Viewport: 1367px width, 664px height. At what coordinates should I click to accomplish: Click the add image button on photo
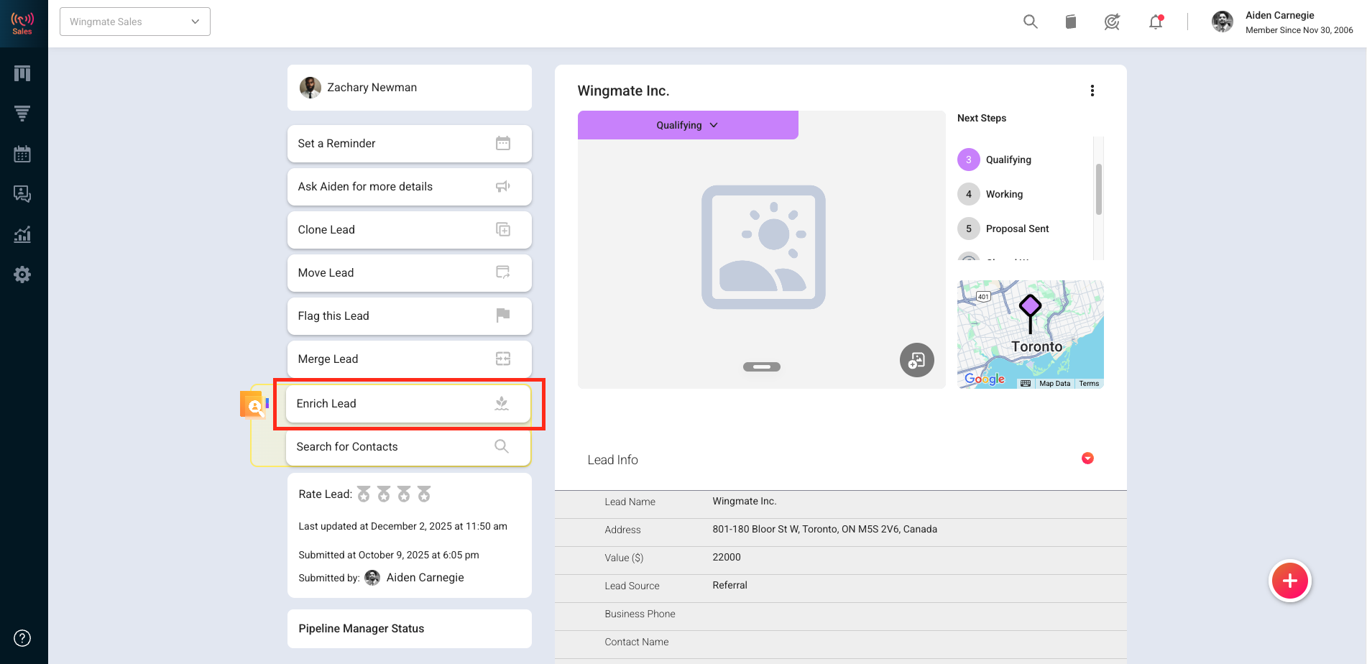click(x=917, y=360)
